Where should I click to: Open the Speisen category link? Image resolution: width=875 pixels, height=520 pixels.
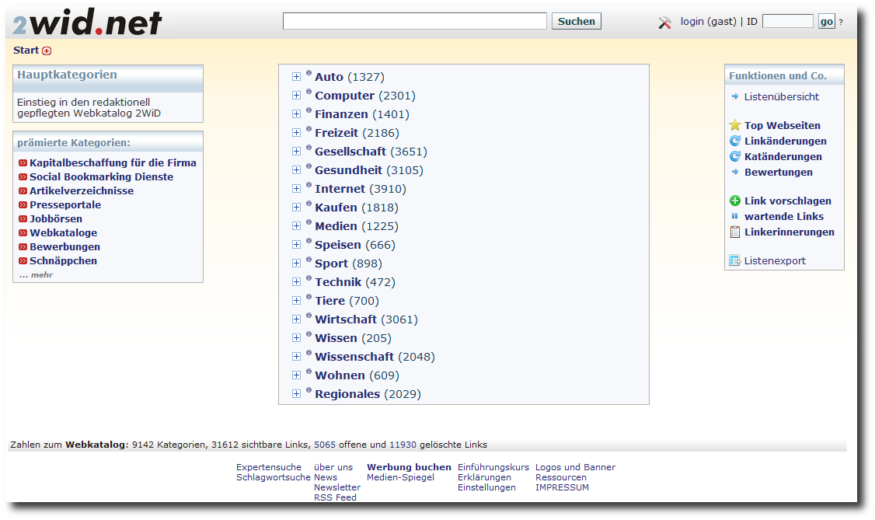[x=337, y=245]
